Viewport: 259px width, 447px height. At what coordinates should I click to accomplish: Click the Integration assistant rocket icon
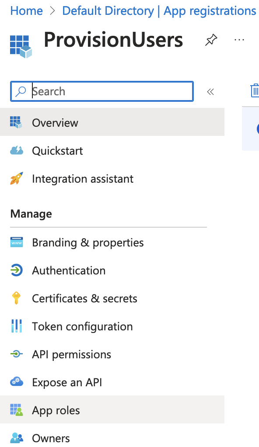click(x=17, y=178)
